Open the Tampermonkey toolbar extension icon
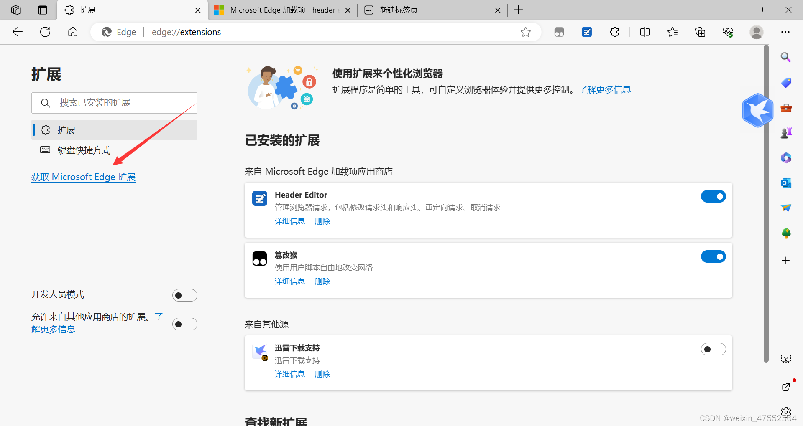This screenshot has height=426, width=803. pos(559,32)
